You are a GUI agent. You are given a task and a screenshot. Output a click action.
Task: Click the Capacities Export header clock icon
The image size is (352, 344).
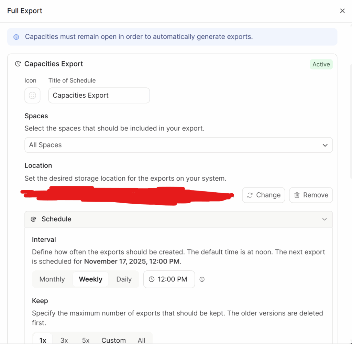(18, 64)
